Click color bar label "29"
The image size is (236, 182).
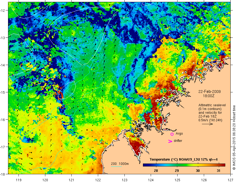[177, 170]
